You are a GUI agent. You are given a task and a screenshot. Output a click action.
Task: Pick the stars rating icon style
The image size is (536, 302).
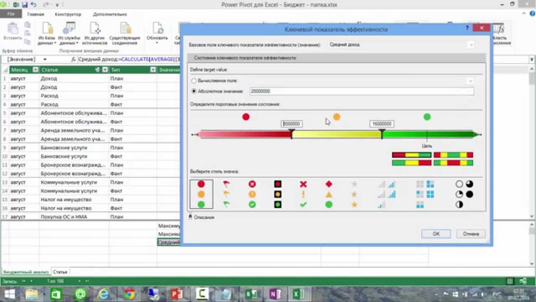(x=354, y=194)
